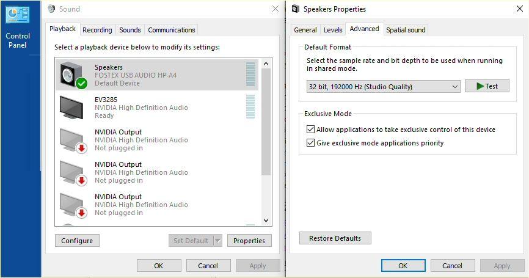Image resolution: width=529 pixels, height=278 pixels.
Task: Open the Levels tab
Action: tap(333, 30)
